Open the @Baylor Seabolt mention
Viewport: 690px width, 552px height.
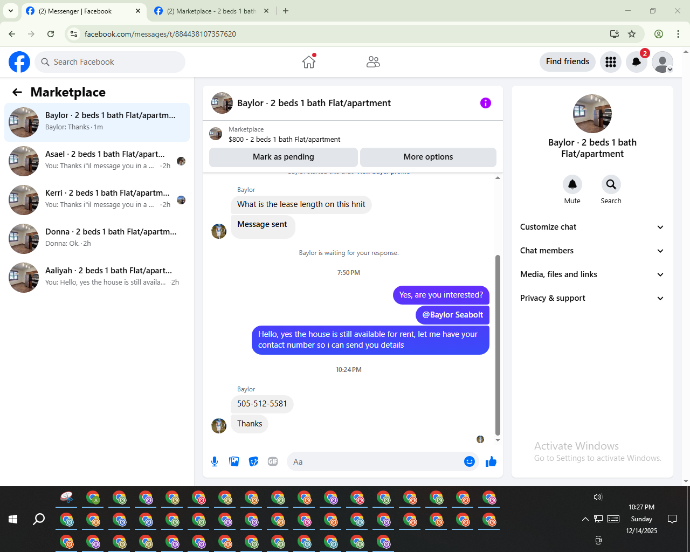point(453,315)
